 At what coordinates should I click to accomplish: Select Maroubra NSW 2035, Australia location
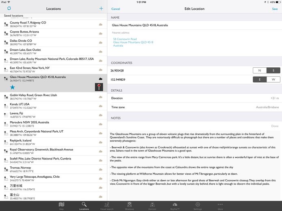pyautogui.click(x=53, y=124)
